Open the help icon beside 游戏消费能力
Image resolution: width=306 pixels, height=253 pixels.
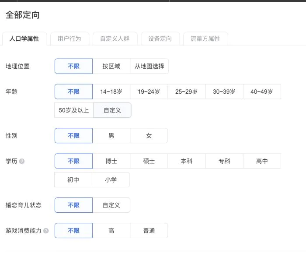coord(46,231)
